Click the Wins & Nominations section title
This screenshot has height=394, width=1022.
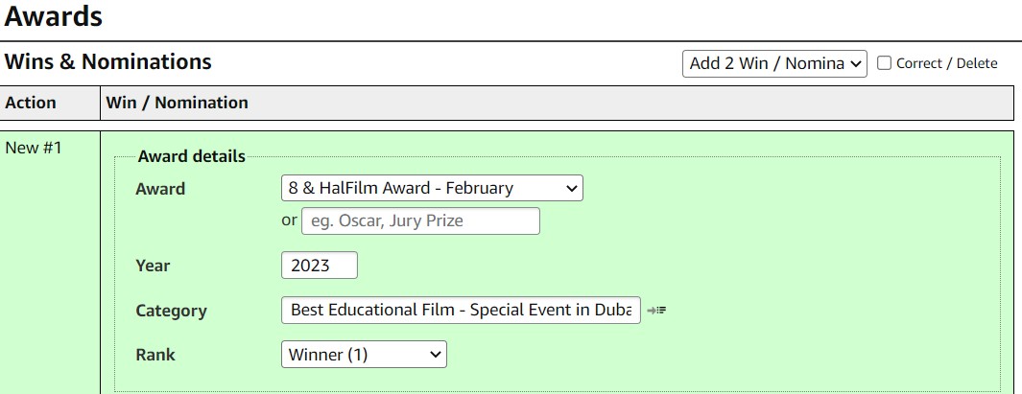[107, 62]
